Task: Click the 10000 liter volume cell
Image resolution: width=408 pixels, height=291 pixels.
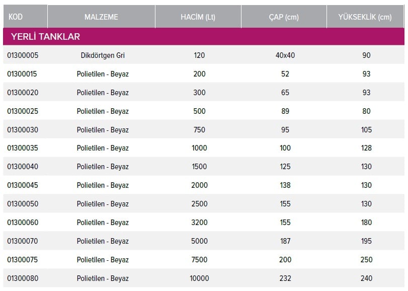Action: (199, 278)
